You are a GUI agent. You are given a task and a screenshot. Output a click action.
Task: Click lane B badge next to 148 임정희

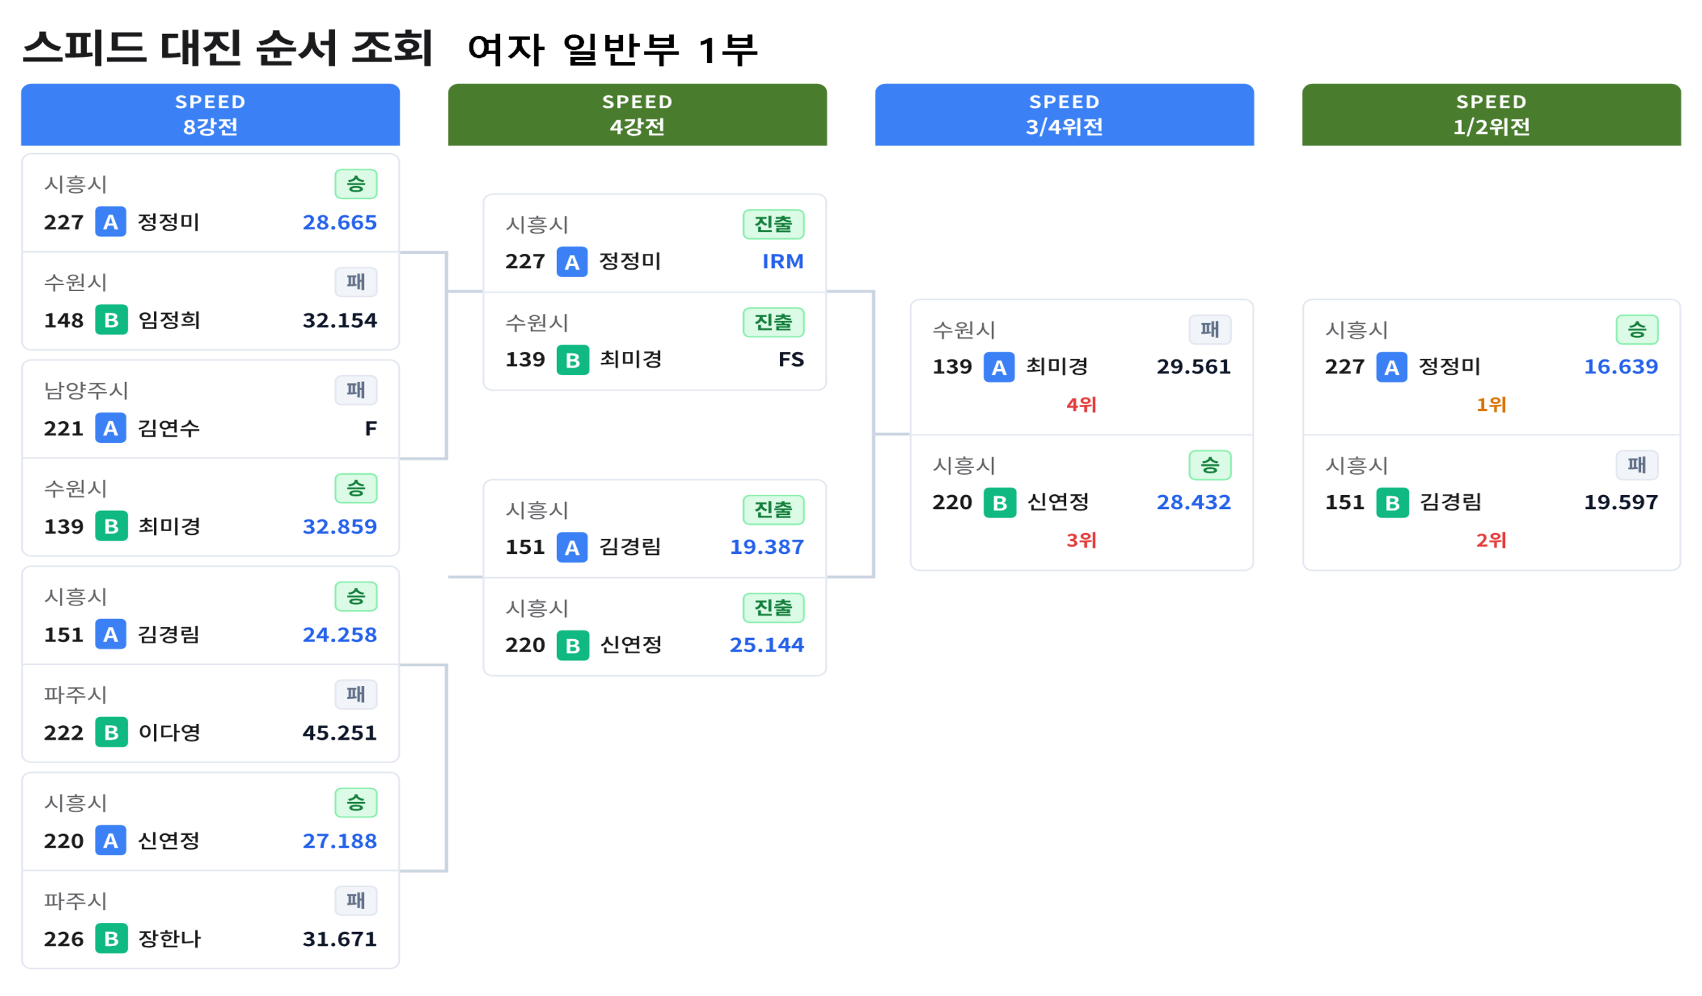coord(111,320)
